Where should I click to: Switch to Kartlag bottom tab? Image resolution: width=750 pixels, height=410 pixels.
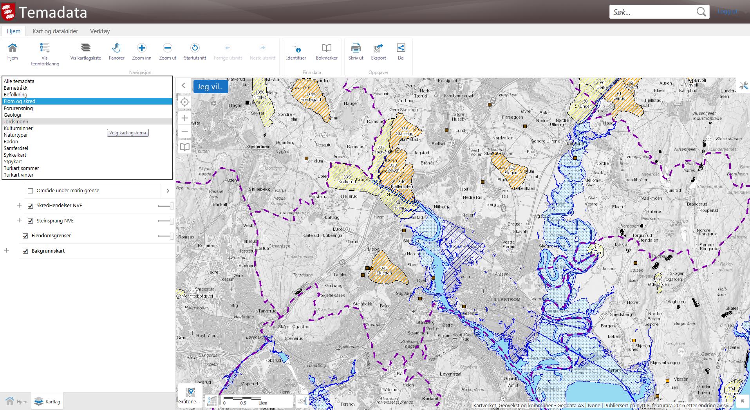click(x=47, y=401)
